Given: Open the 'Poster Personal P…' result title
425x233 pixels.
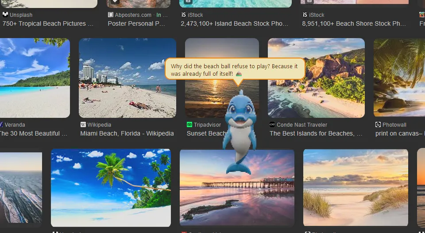Looking at the screenshot, I should [x=136, y=23].
